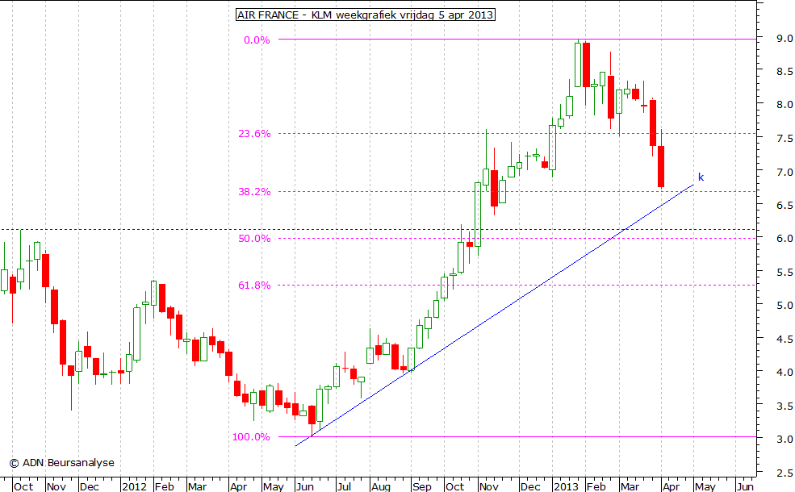The width and height of the screenshot is (795, 492).
Task: Click the 6.0 price axis value
Action: coord(785,239)
